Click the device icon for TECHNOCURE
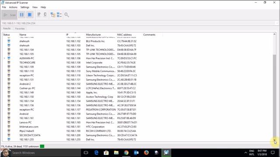280x157 pixels. (9, 62)
